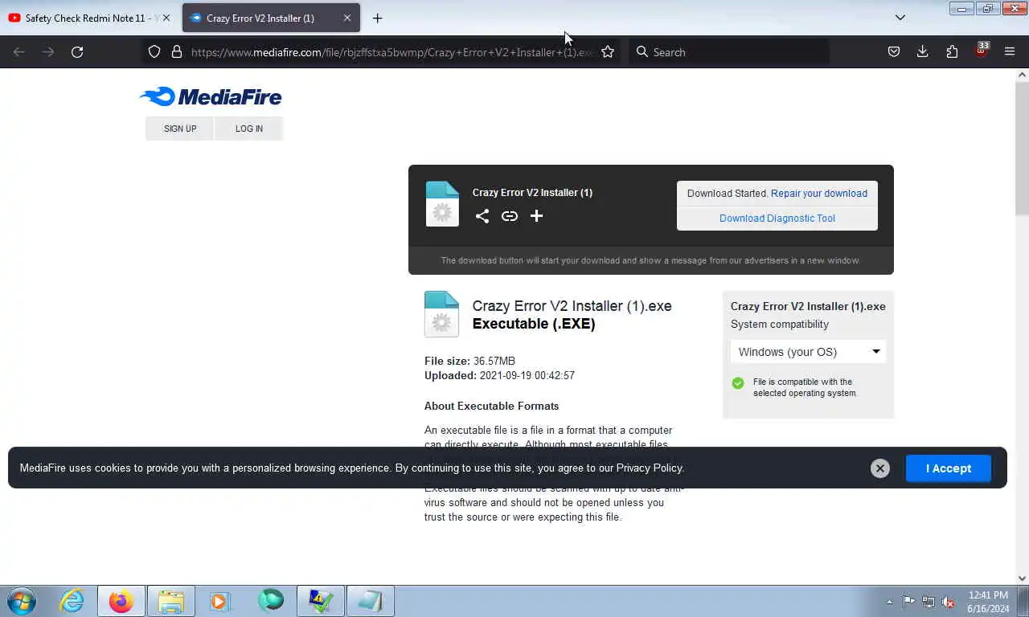
Task: Click the file icon in dark download box
Action: (x=442, y=204)
